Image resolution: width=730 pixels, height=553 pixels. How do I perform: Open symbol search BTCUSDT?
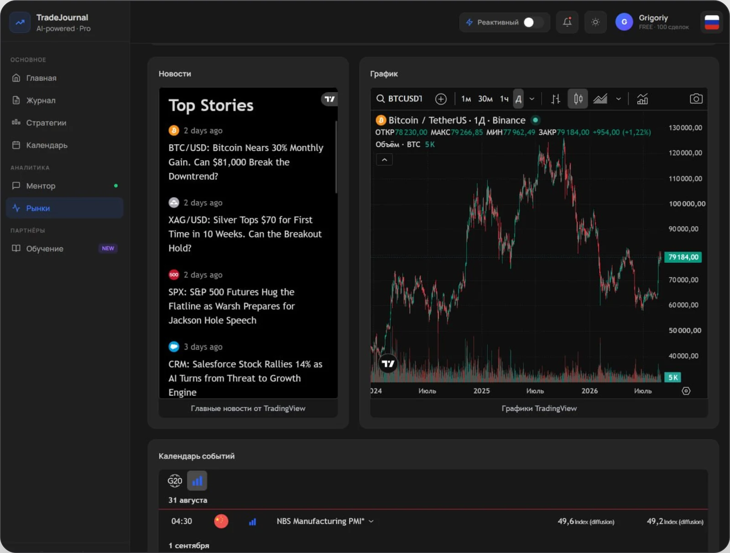click(400, 99)
